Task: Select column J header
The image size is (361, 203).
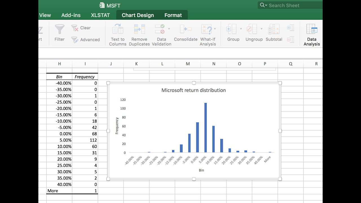Action: 111,64
